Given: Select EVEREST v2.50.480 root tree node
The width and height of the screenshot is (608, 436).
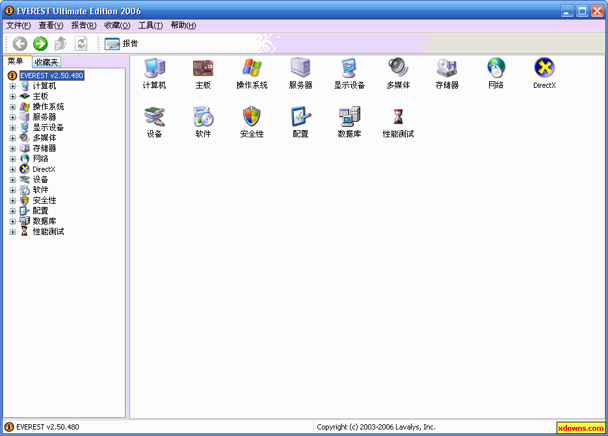Looking at the screenshot, I should (52, 75).
